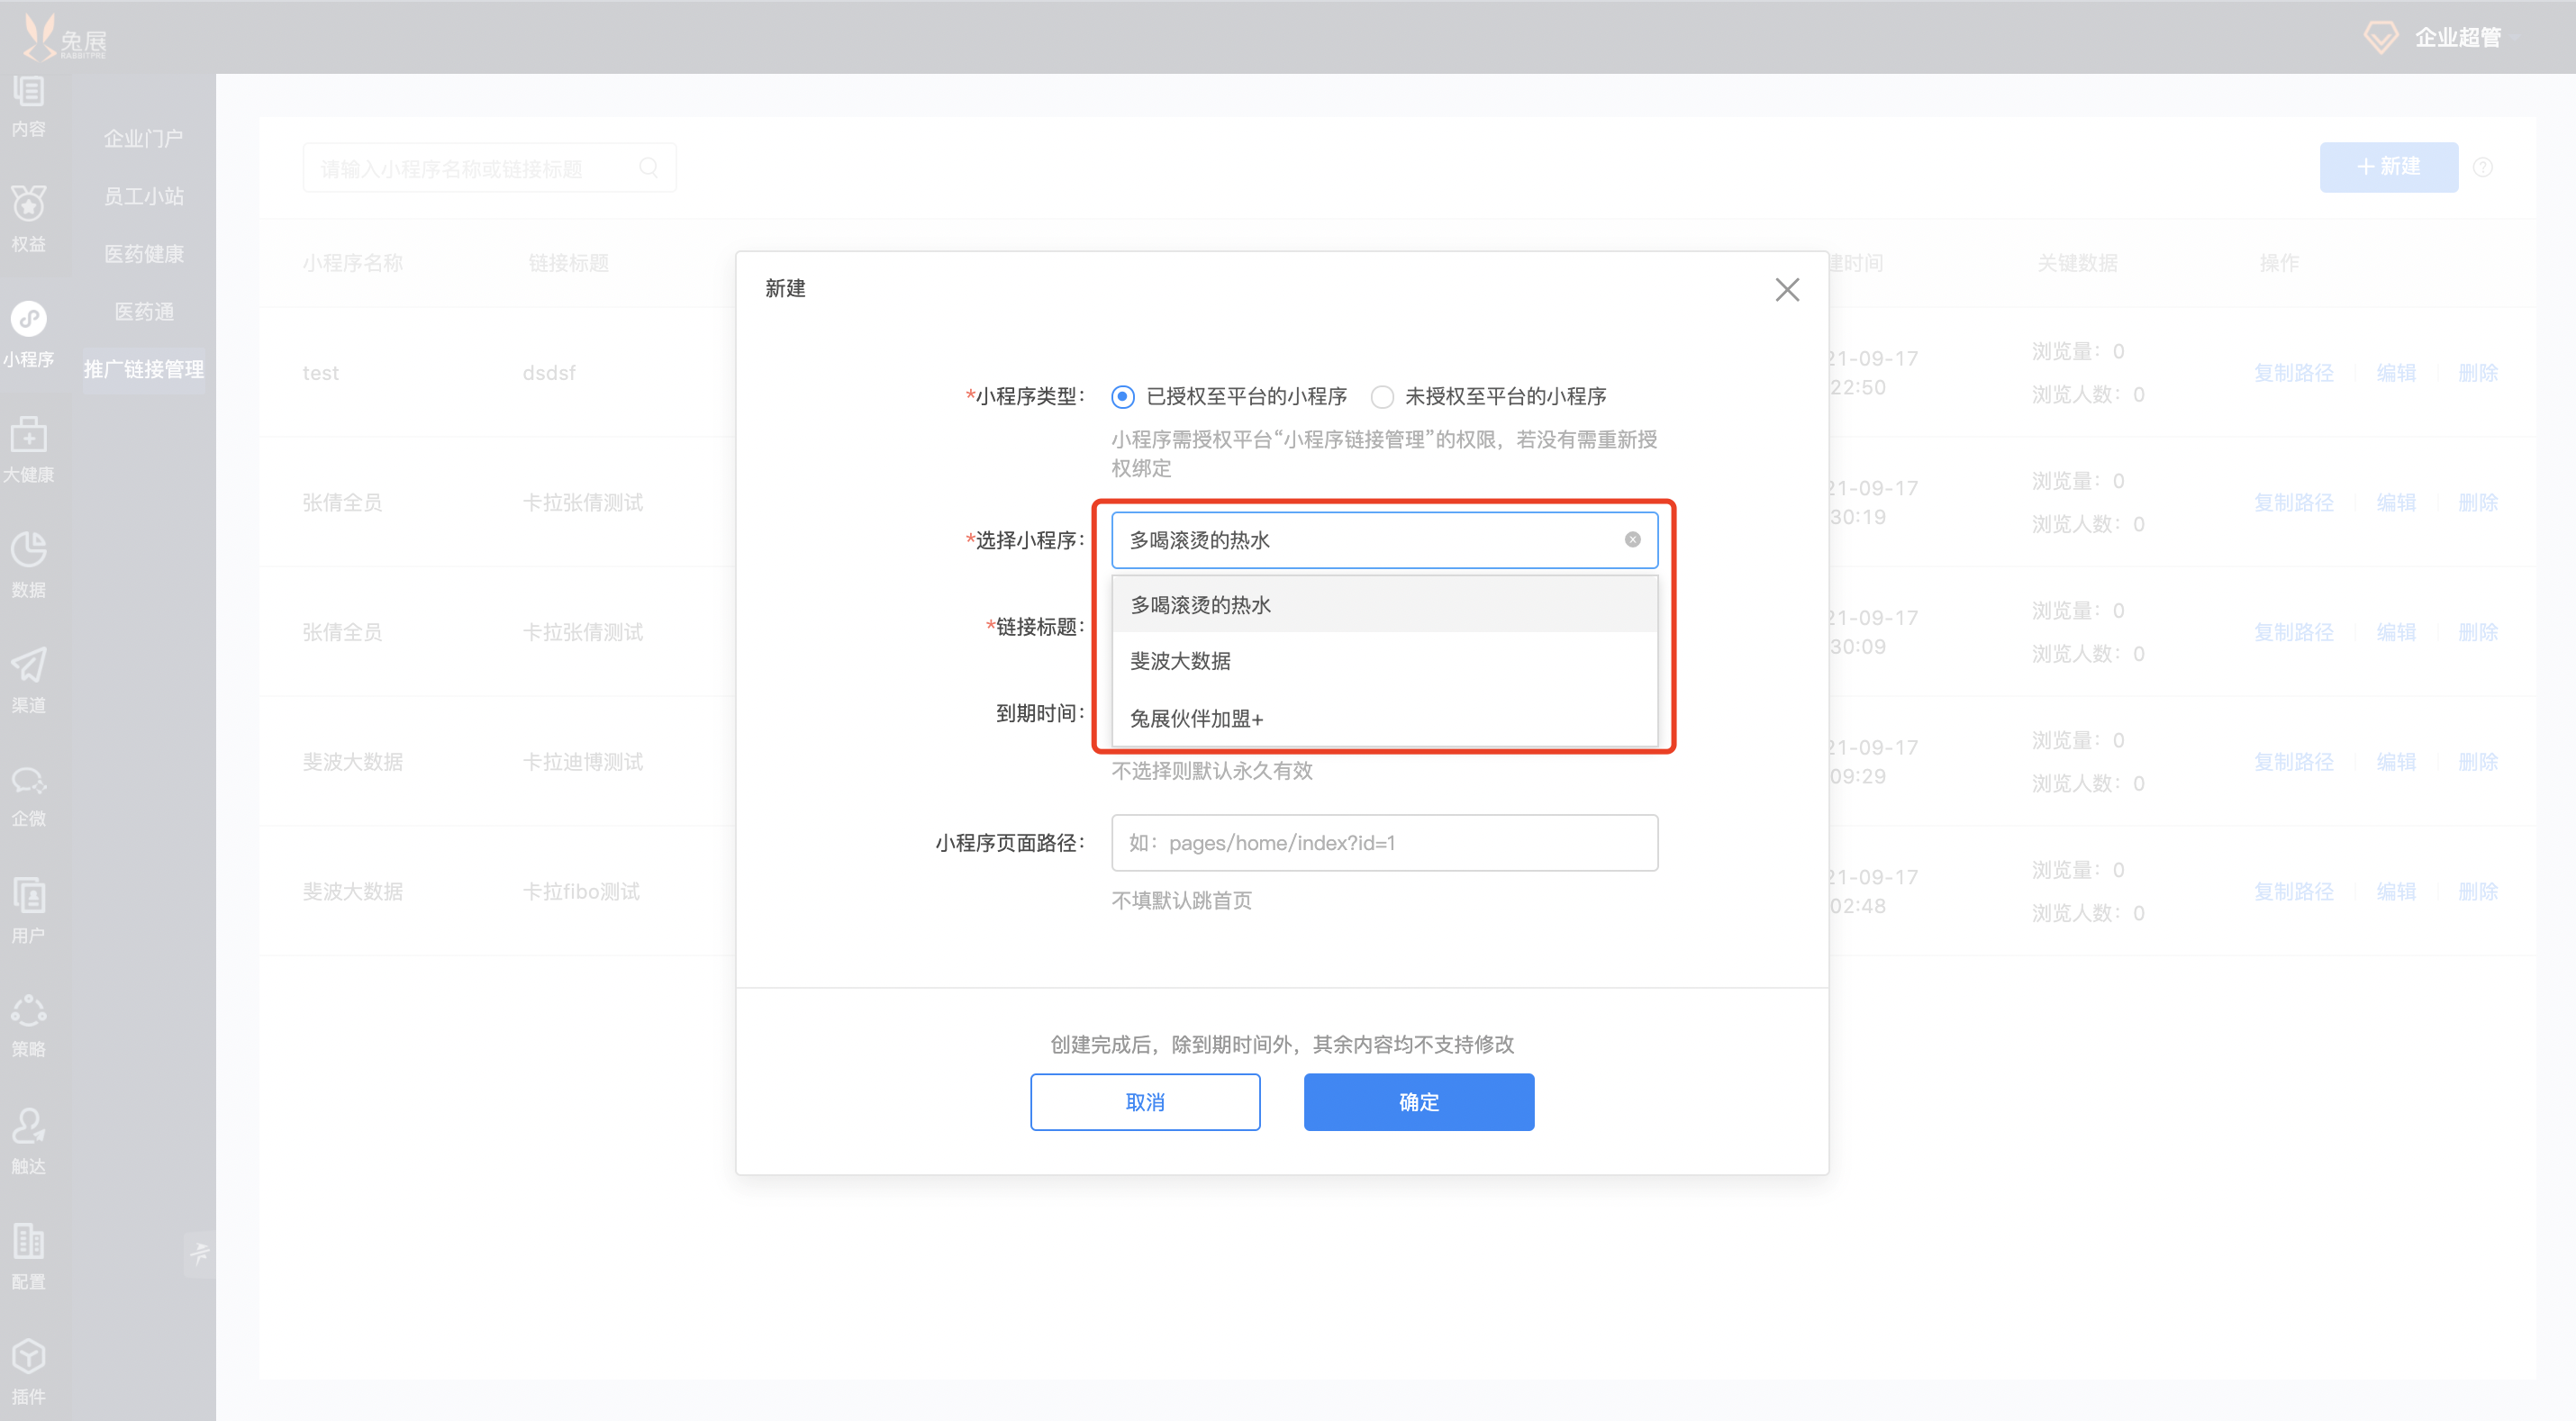Focus the 小程序名称 search box
Screen dimensions: 2576x1421
tap(489, 167)
